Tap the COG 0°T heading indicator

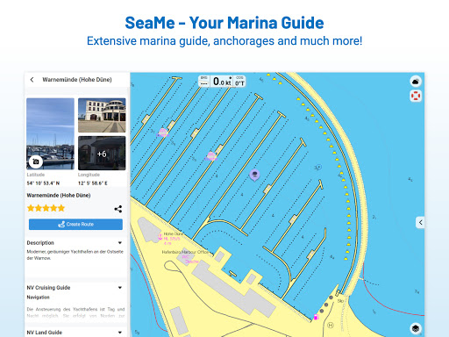click(x=239, y=81)
